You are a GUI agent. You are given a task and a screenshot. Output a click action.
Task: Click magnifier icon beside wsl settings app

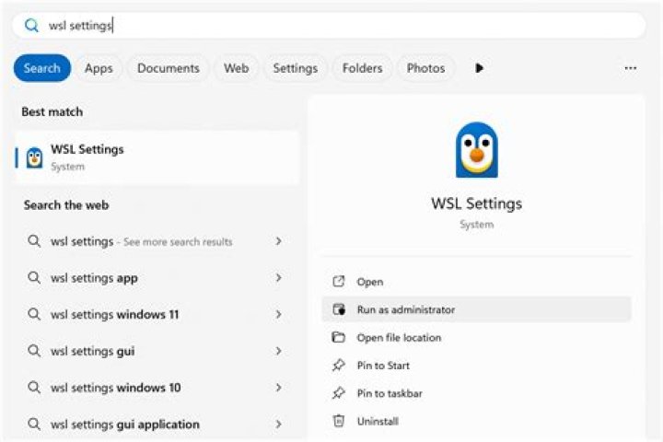click(34, 278)
